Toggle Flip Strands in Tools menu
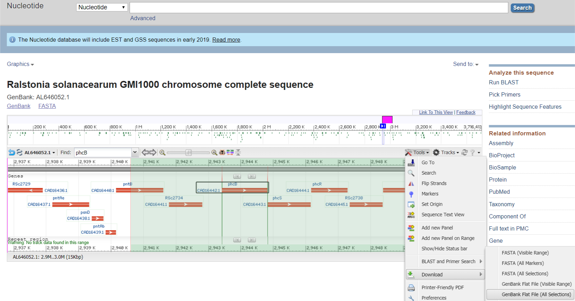The height and width of the screenshot is (301, 575). (x=434, y=183)
